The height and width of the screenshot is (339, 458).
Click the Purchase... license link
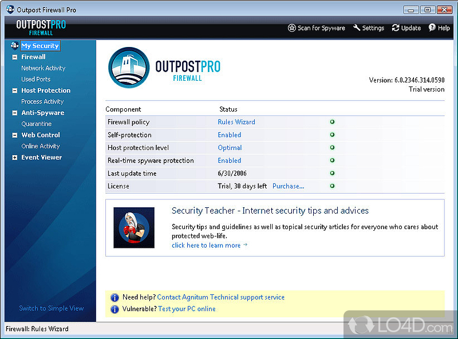289,186
